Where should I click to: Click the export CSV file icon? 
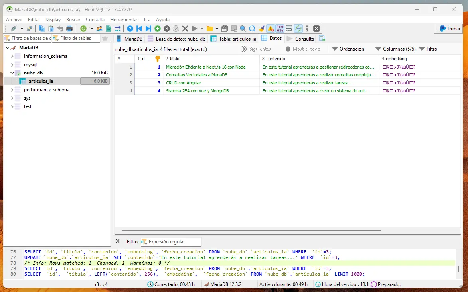(x=109, y=29)
